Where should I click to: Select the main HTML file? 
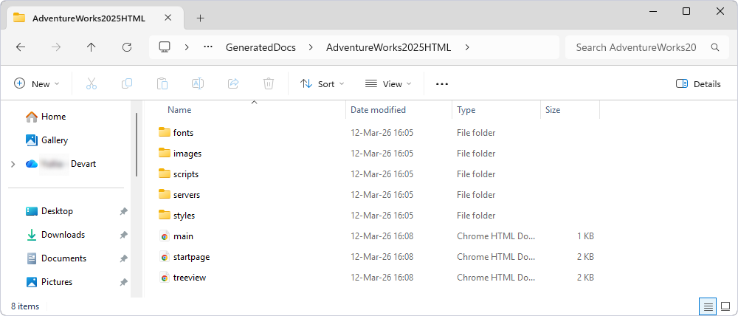click(176, 236)
